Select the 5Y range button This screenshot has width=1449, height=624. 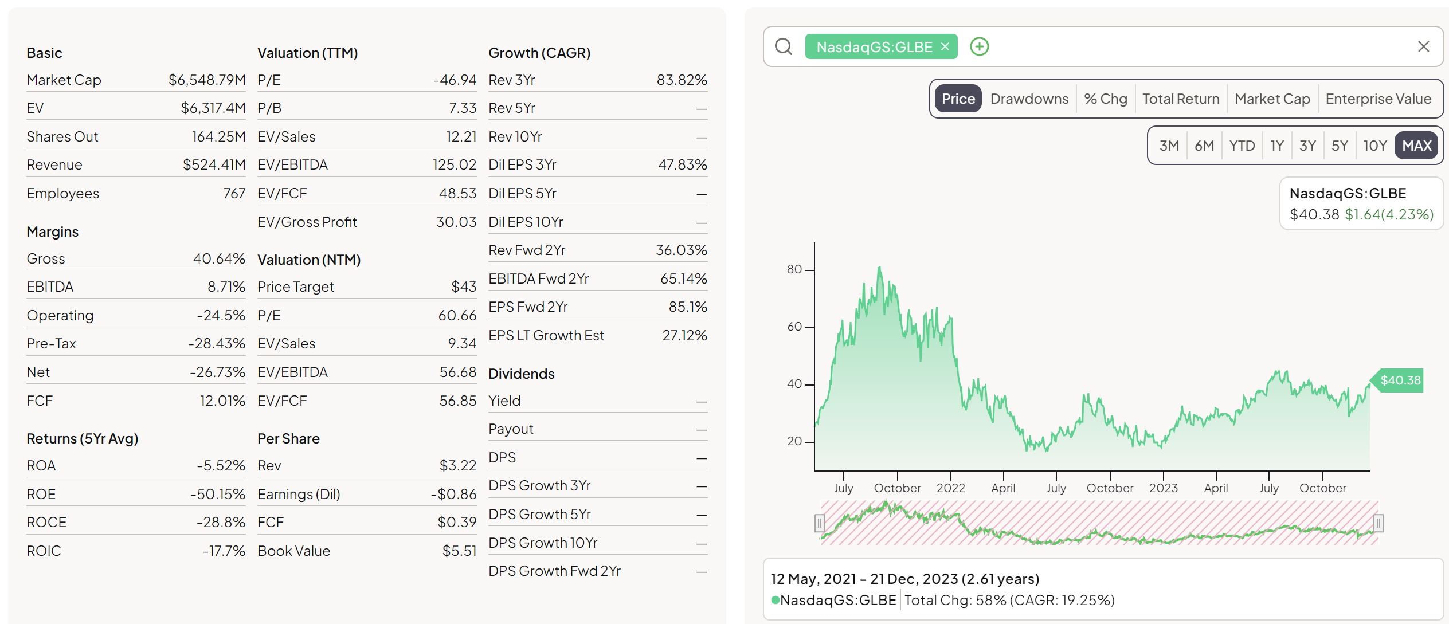click(x=1339, y=146)
